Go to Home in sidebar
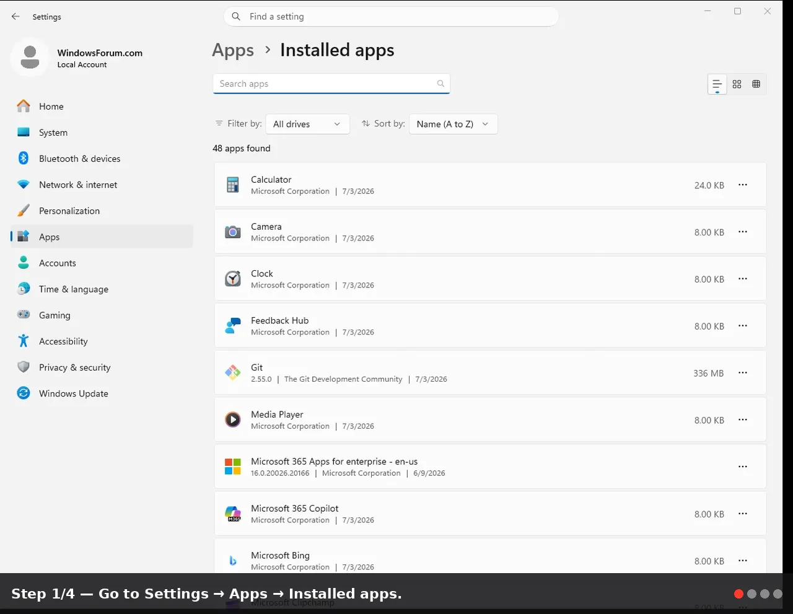 coord(102,107)
